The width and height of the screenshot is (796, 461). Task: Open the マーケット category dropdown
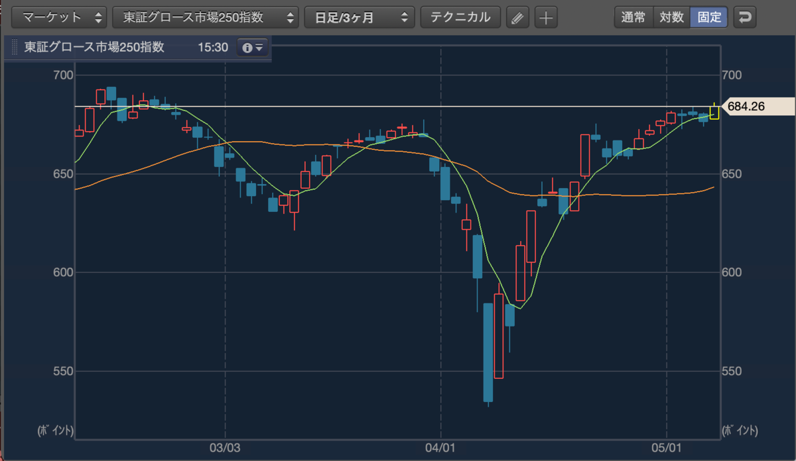tap(59, 17)
